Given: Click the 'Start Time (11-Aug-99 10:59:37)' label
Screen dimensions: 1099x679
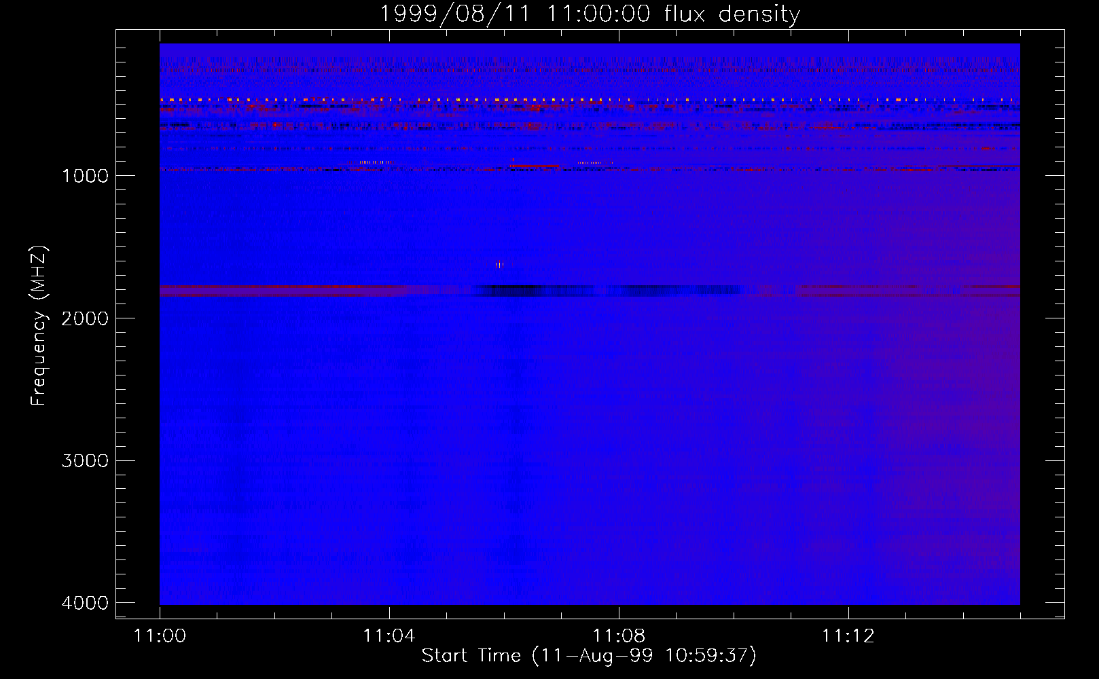Looking at the screenshot, I should click(589, 656).
